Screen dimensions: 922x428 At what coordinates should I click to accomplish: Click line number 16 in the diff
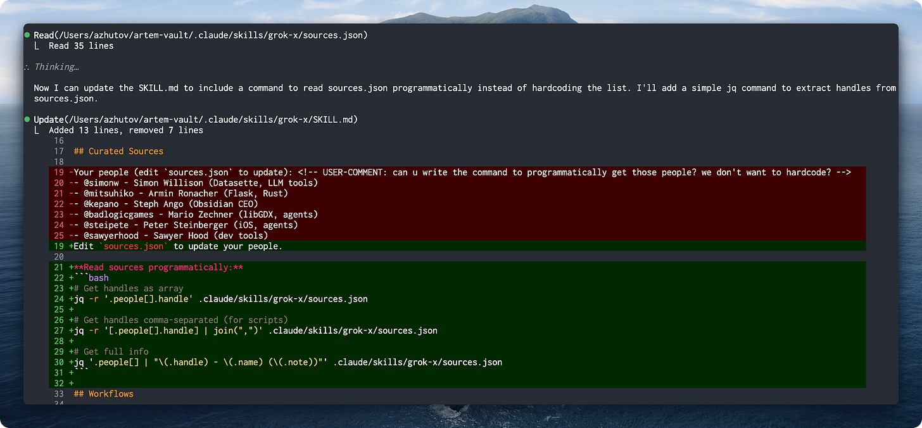pyautogui.click(x=60, y=141)
